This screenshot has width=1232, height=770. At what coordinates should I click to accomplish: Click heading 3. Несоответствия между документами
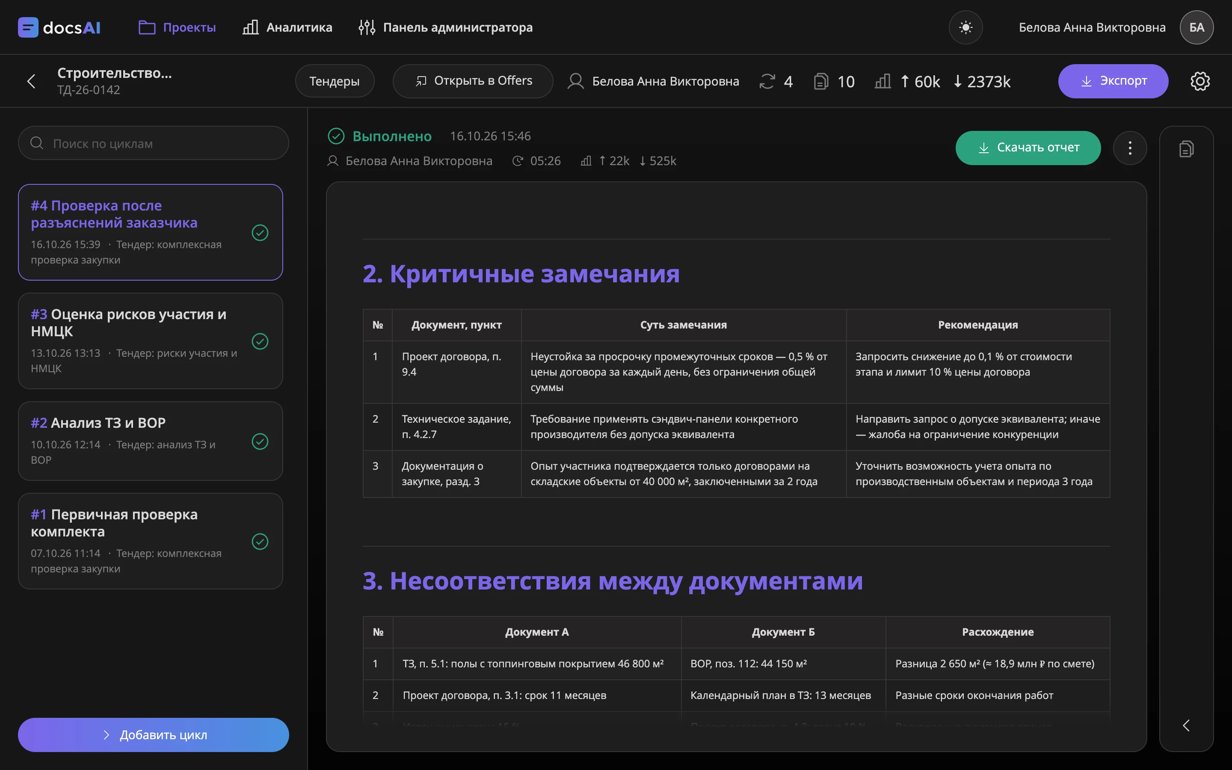(613, 580)
